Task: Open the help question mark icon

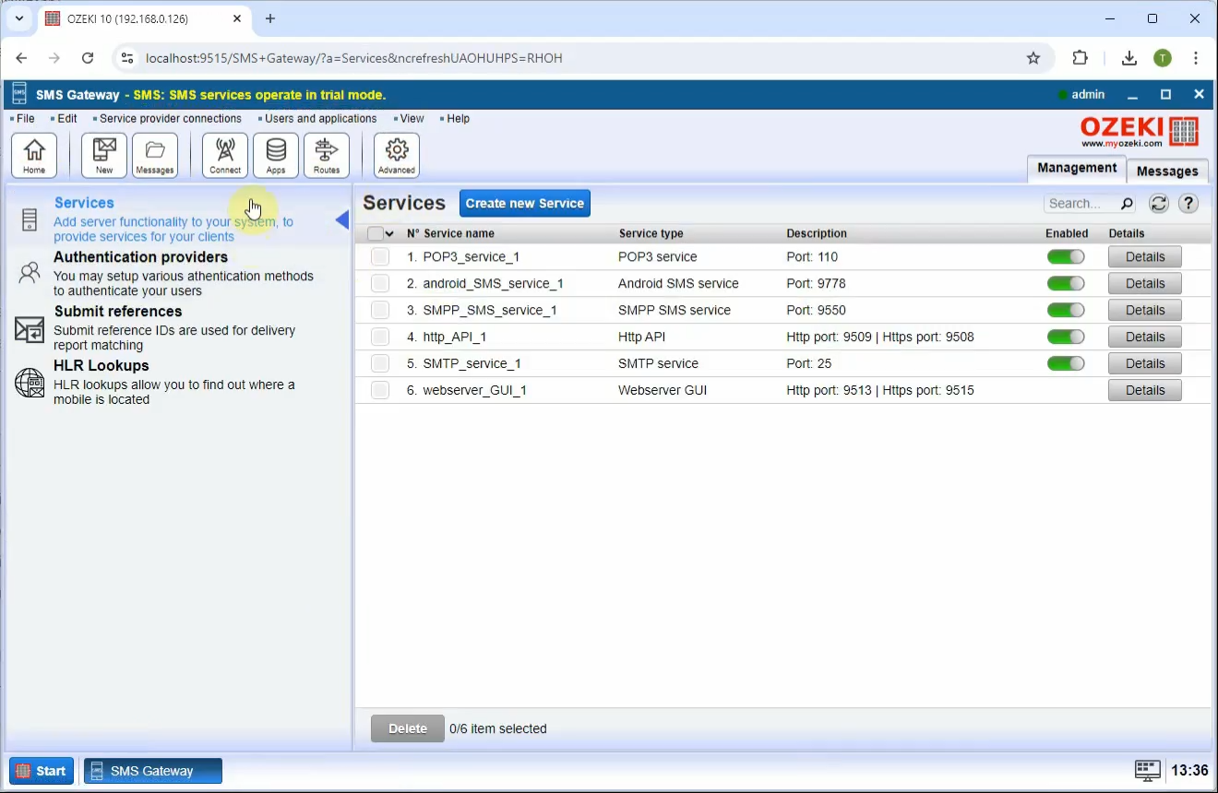Action: [x=1188, y=204]
